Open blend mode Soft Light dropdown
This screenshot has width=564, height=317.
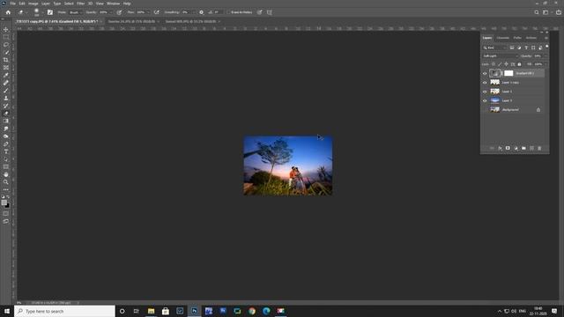500,56
